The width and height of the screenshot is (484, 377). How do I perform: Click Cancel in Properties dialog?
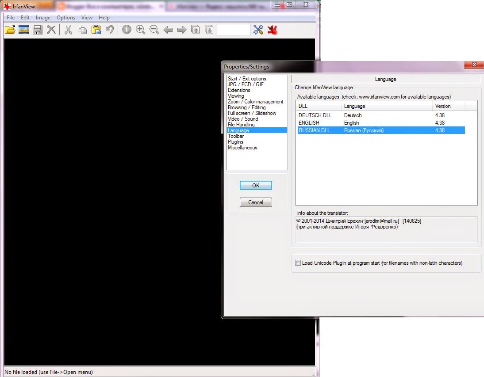point(256,202)
